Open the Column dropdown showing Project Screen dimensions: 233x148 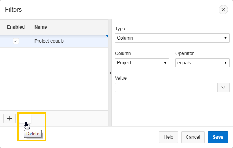pyautogui.click(x=142, y=63)
